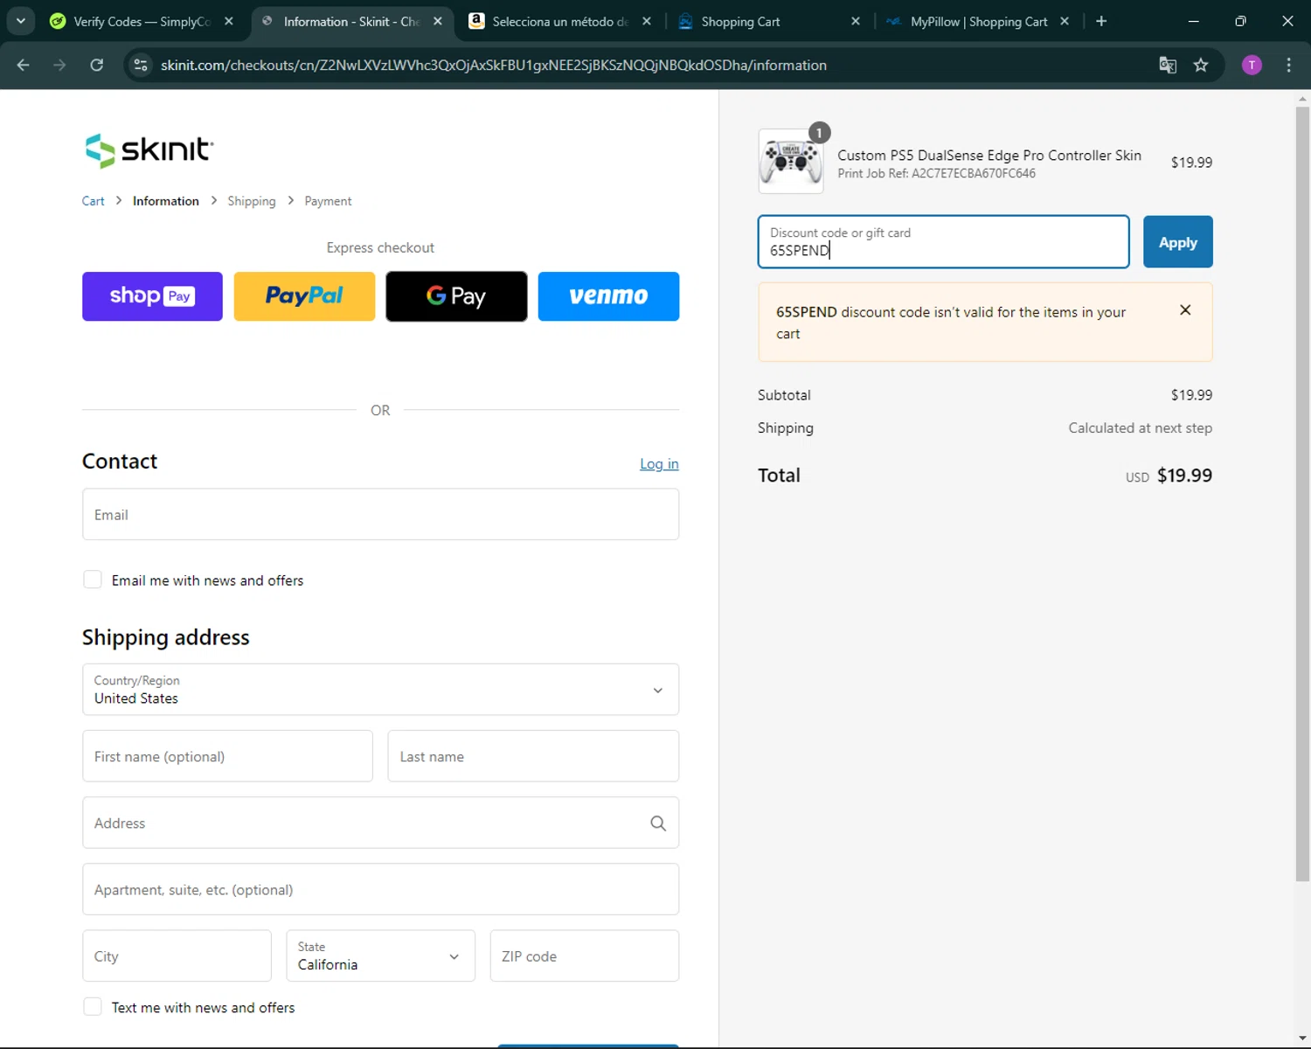Restore down the browser window

[1240, 21]
